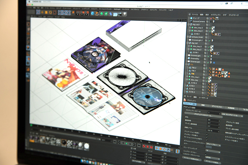Open the ブックマーク menu in Object Manager
This screenshot has height=165, width=248.
[x=234, y=15]
